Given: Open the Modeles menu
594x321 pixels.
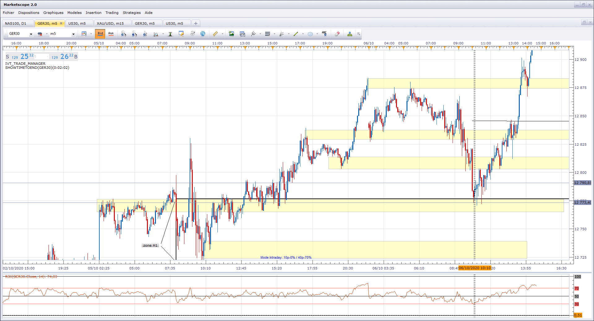Looking at the screenshot, I should coord(75,13).
